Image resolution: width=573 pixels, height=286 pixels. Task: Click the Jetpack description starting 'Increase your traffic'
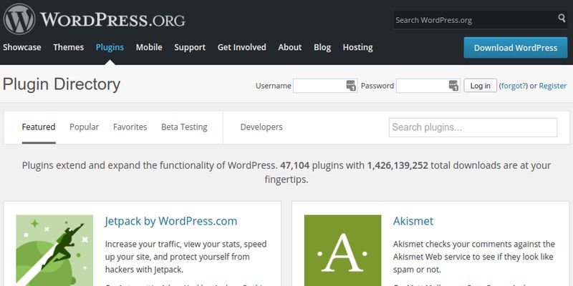coord(186,257)
